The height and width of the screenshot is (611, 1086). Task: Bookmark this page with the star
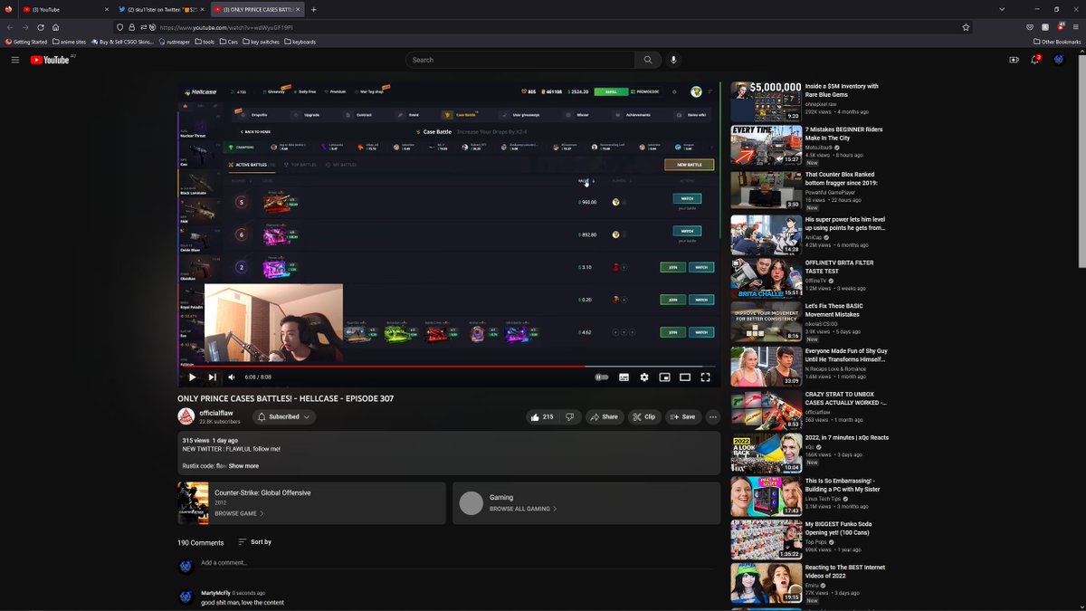point(966,27)
